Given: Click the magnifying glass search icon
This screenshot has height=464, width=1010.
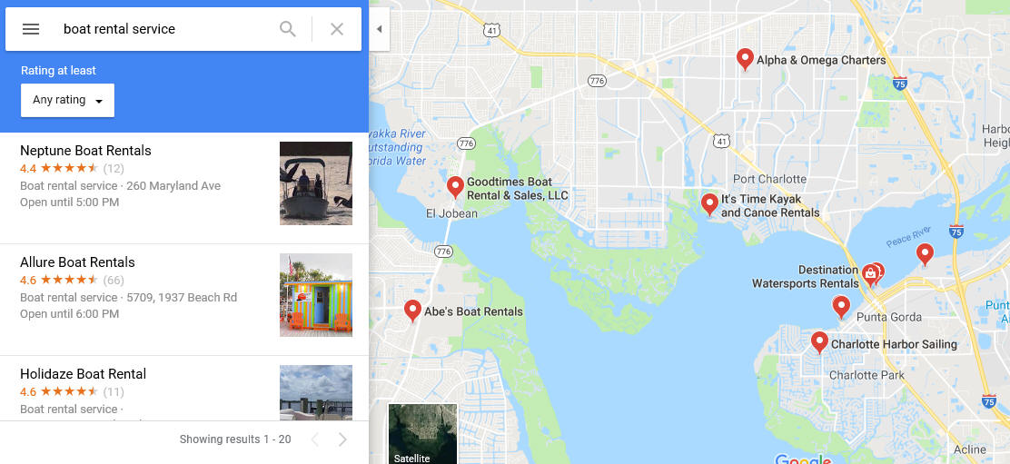Looking at the screenshot, I should 288,29.
